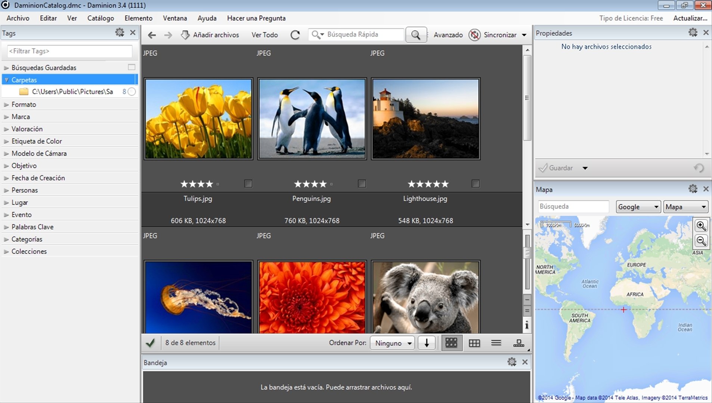Open the Ventana menu
Viewport: 712px width, 403px height.
pyautogui.click(x=175, y=18)
